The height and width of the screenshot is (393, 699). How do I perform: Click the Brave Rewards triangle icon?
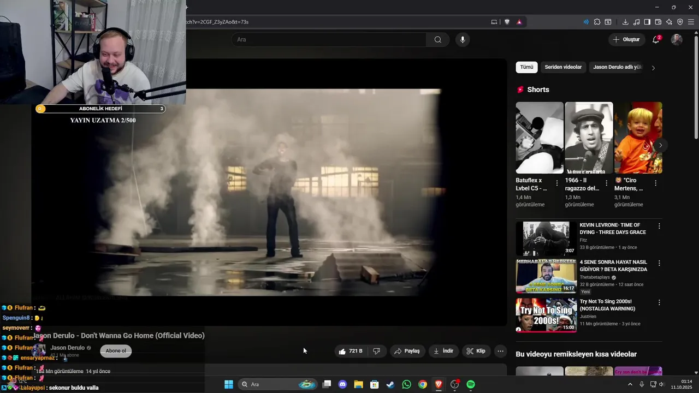coord(519,22)
